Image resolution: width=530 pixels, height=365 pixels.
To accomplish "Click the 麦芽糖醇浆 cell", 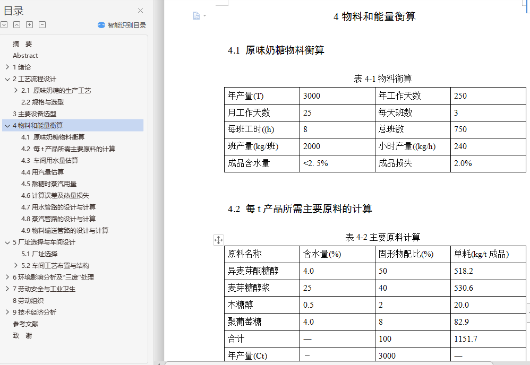I will (262, 288).
